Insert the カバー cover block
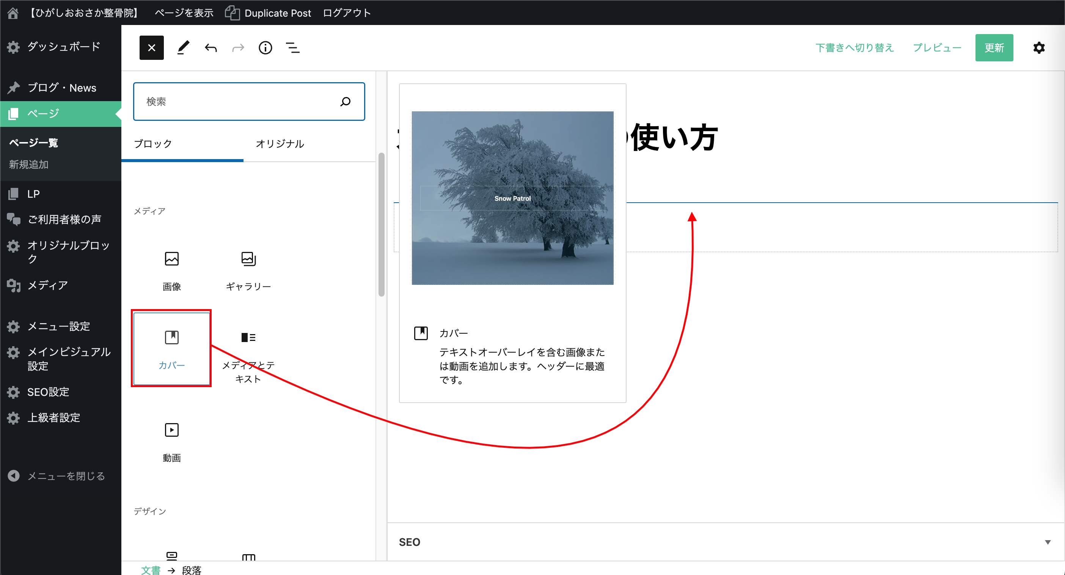The width and height of the screenshot is (1065, 575). click(x=171, y=349)
